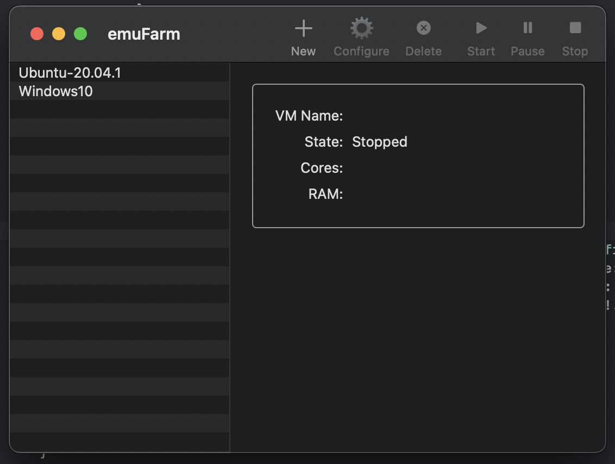Click the "Start" toolbar label
Screen dimensions: 615x464
click(x=481, y=52)
